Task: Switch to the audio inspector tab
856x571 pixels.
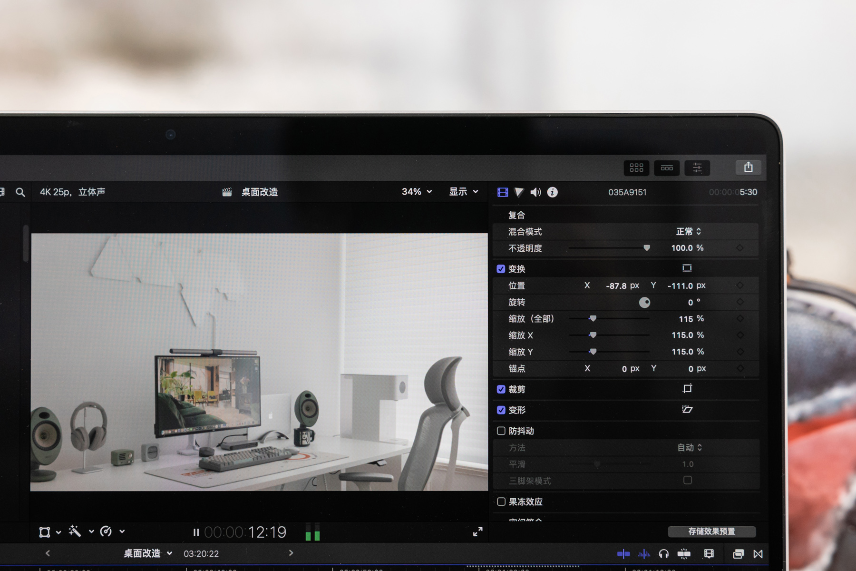Action: [x=536, y=192]
